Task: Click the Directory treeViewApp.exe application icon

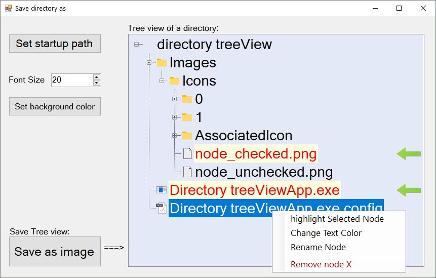Action: point(162,190)
